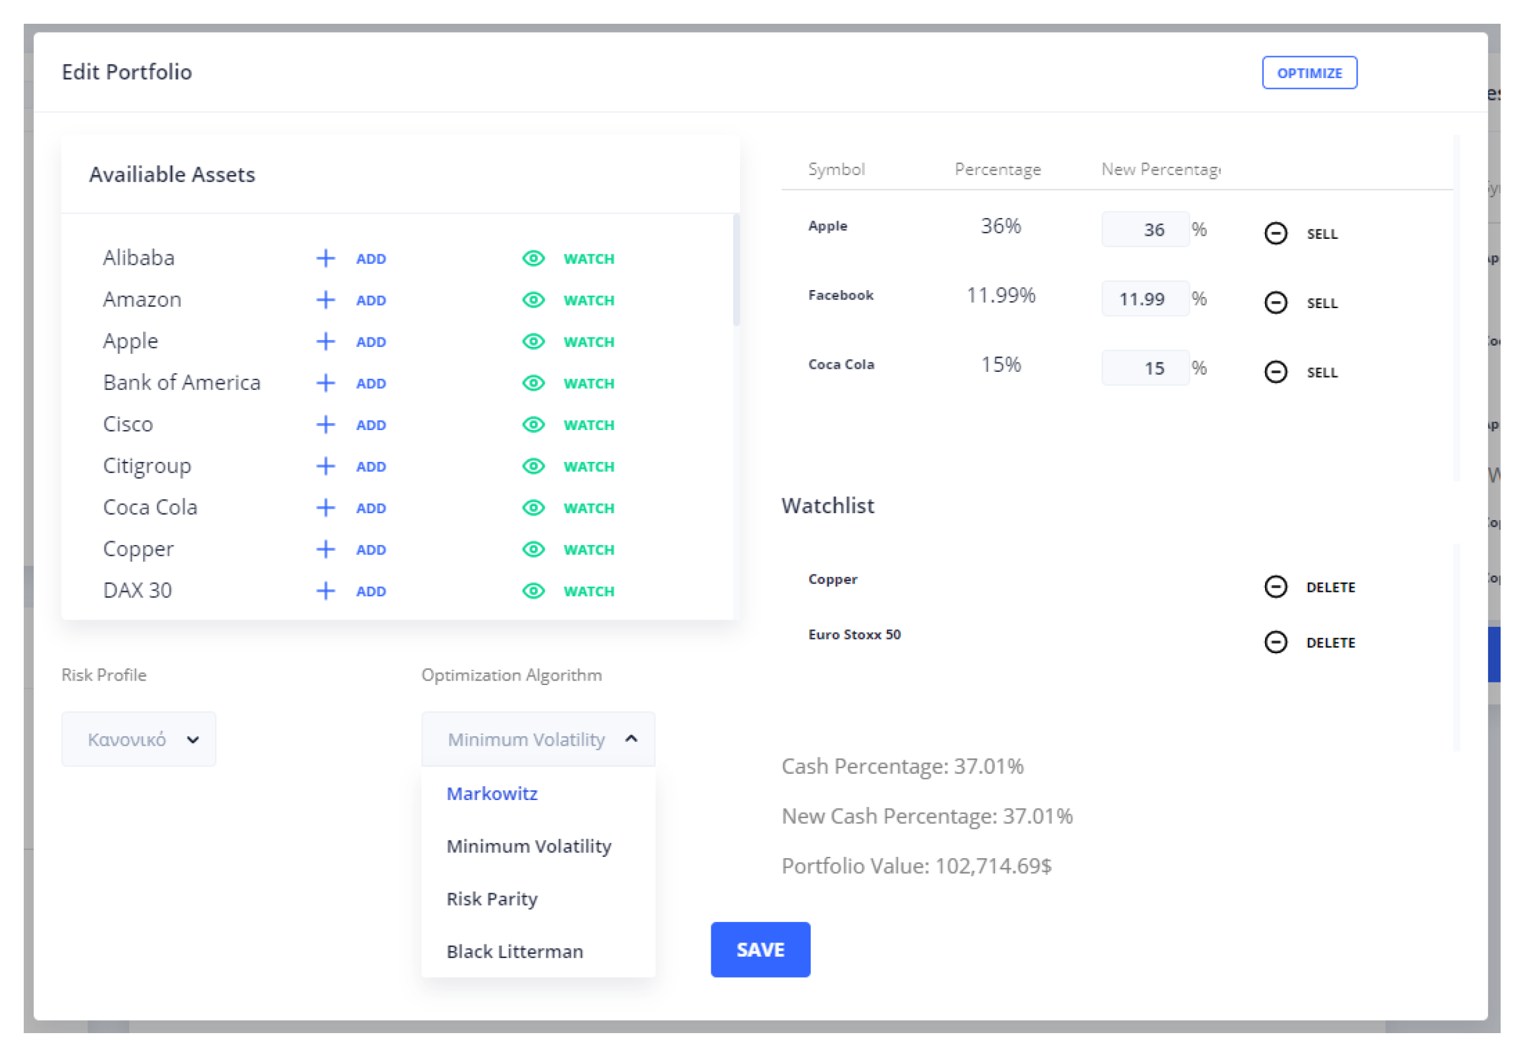
Task: Click the plus icon for DAX 30
Action: [x=326, y=591]
